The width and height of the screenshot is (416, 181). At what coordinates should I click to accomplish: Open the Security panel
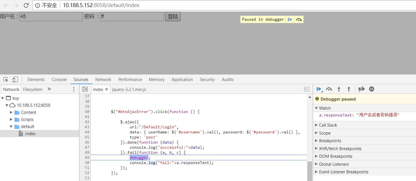tap(207, 80)
